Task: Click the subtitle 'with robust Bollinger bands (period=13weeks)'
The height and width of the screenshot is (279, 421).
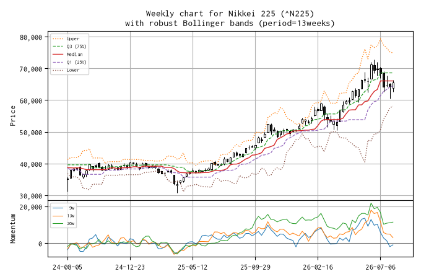Action: [x=230, y=23]
